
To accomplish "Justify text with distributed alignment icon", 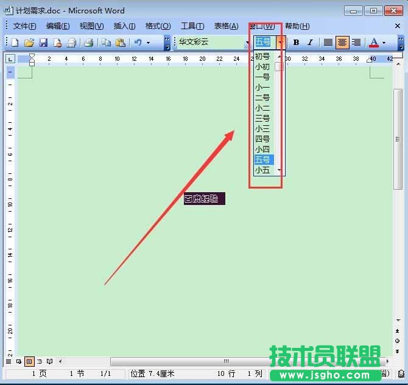I will click(328, 43).
